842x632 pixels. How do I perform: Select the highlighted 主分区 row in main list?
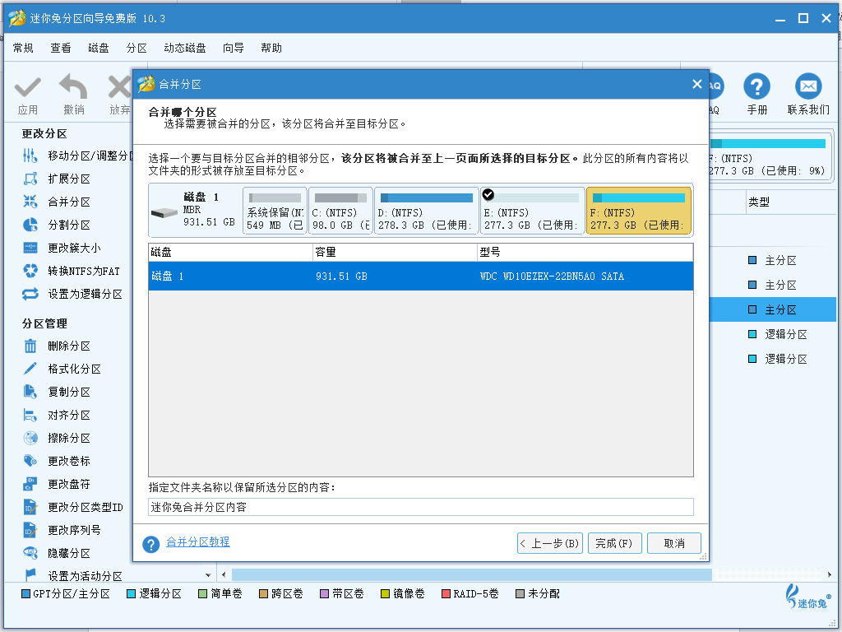[x=772, y=309]
